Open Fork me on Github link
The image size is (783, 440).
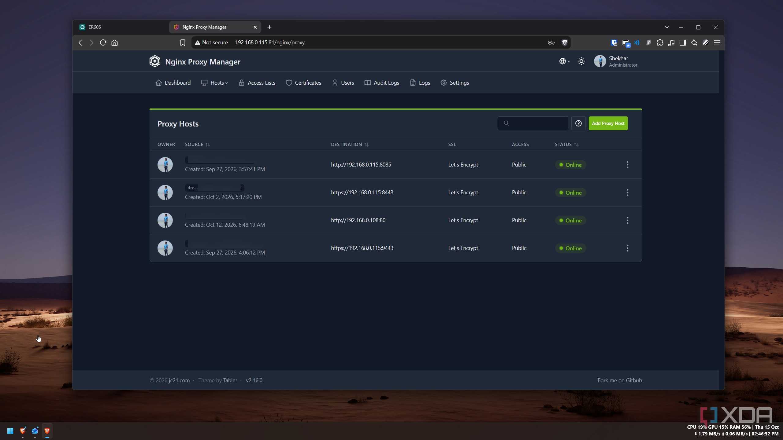[x=620, y=380]
